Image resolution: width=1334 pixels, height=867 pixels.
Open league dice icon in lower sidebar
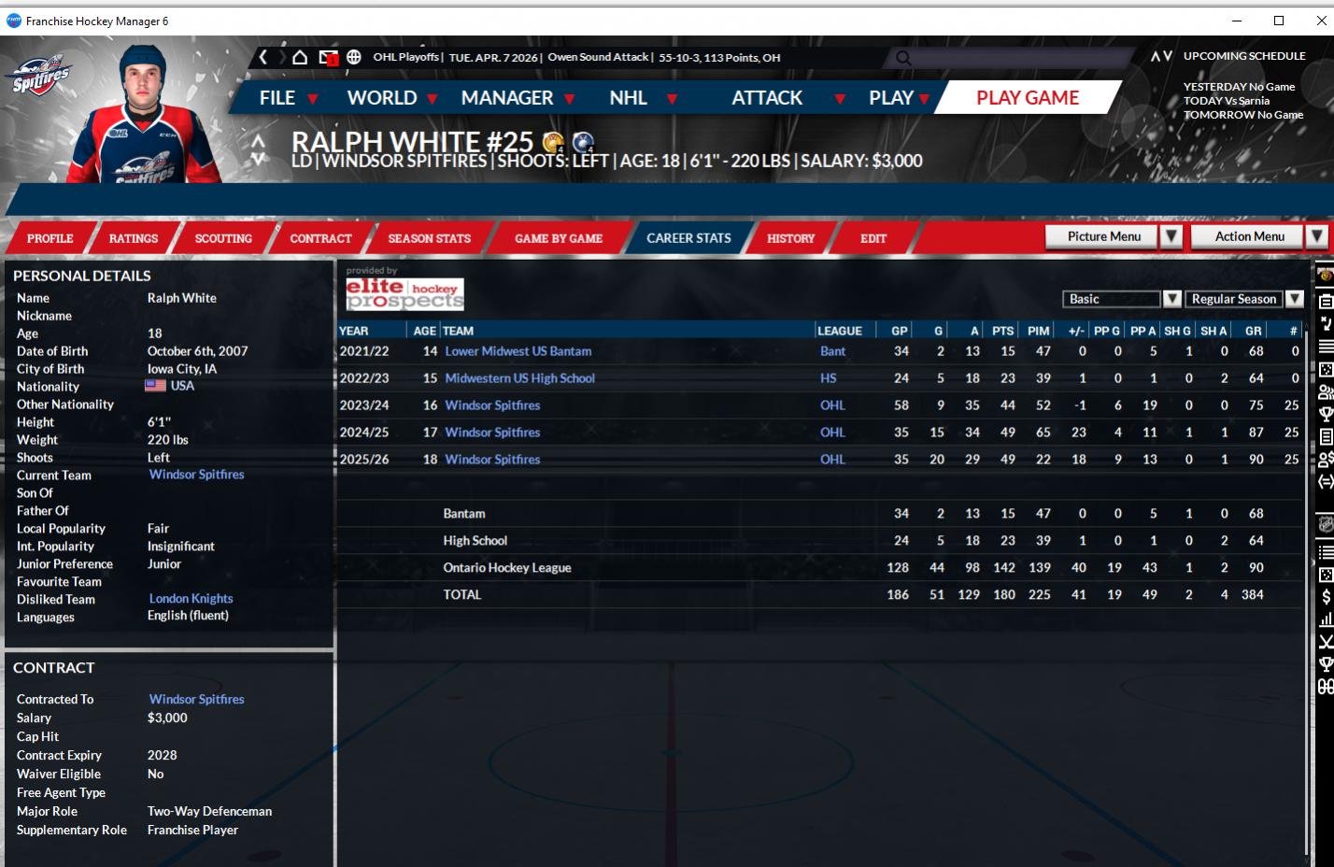coord(1326,575)
